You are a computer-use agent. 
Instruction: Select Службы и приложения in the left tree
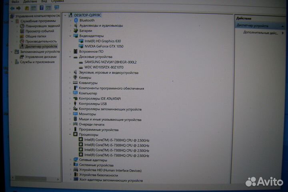(37, 62)
